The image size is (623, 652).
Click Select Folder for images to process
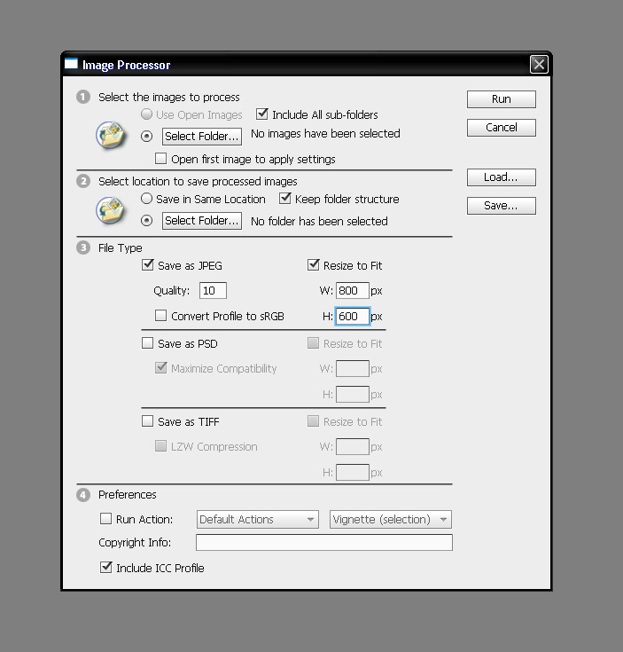202,137
